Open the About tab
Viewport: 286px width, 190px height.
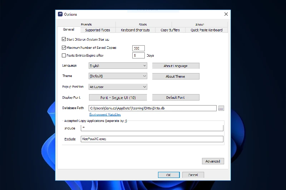click(199, 25)
